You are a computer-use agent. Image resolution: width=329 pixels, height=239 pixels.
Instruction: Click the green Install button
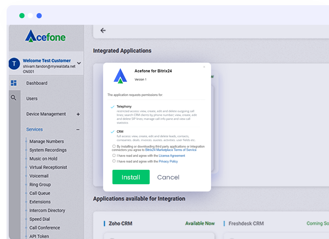pos(131,177)
